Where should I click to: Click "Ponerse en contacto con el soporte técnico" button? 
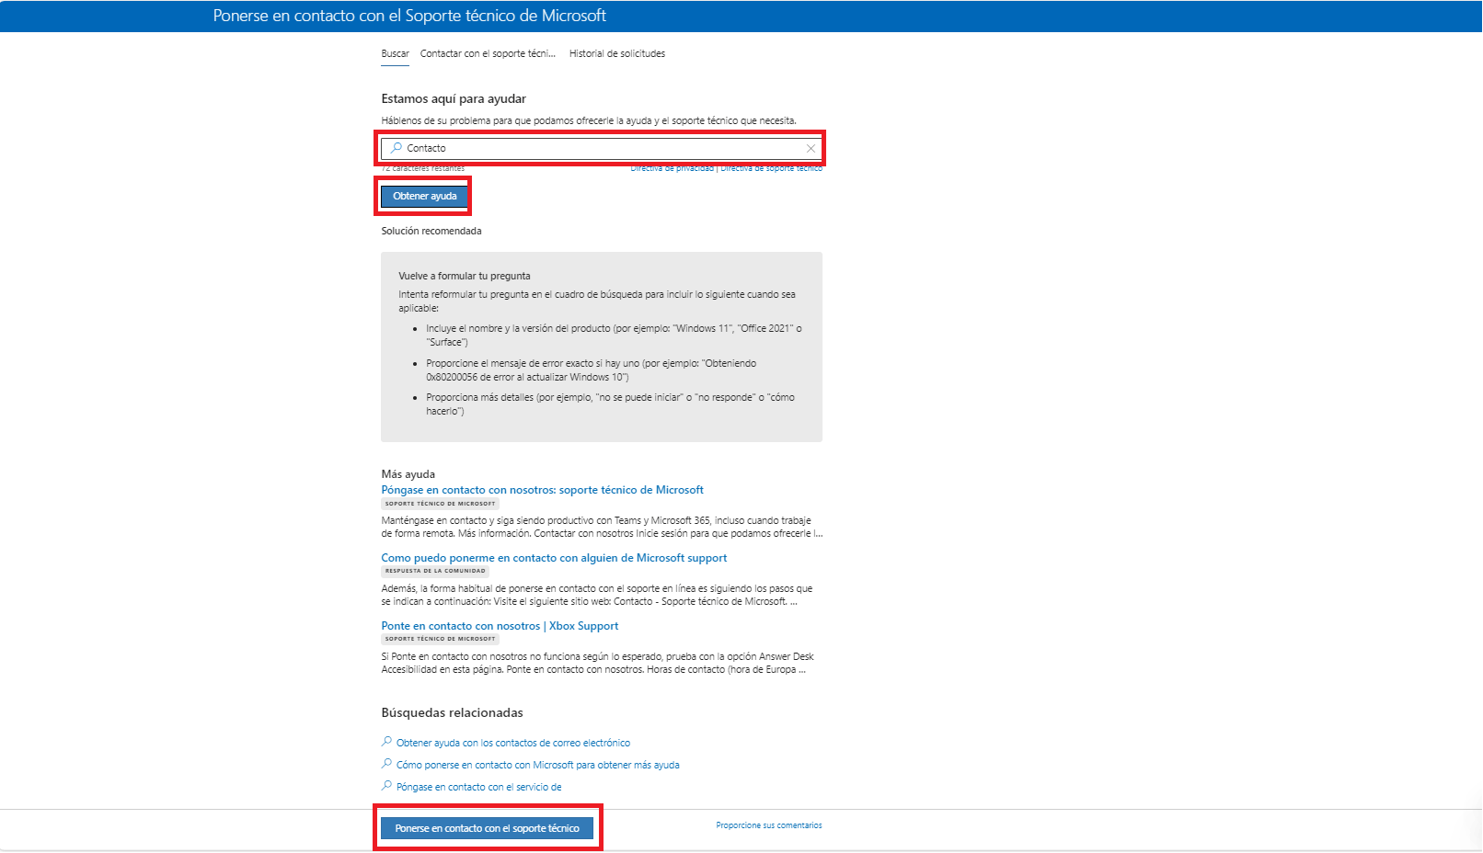click(488, 828)
